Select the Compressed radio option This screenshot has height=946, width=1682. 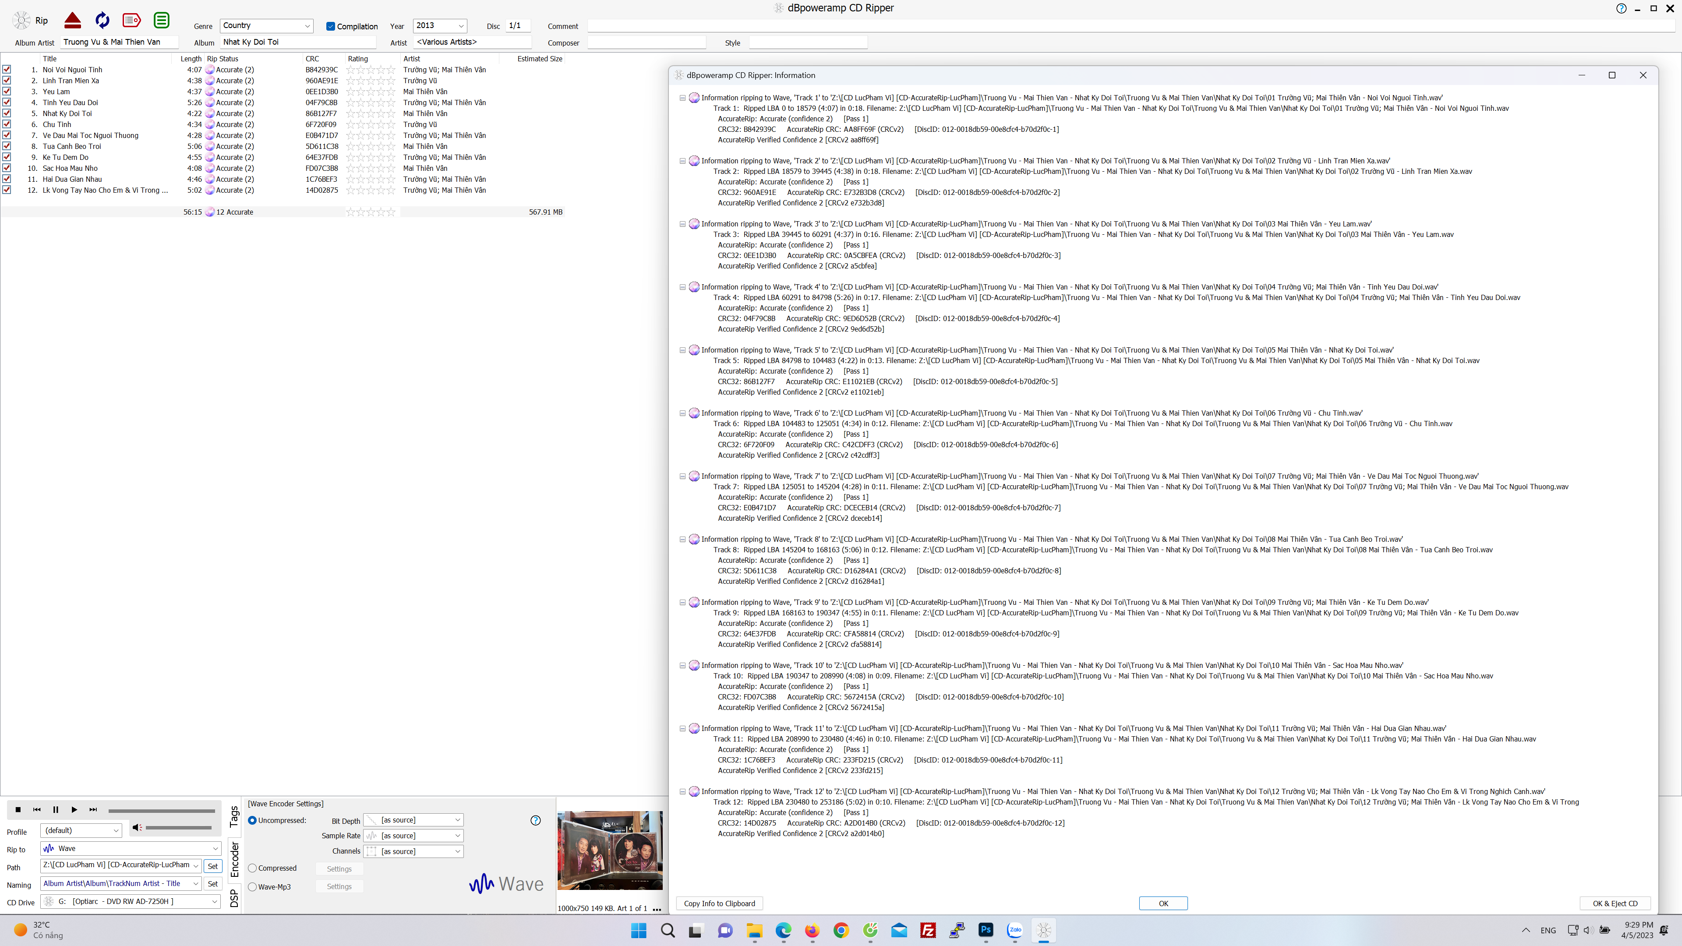tap(252, 868)
